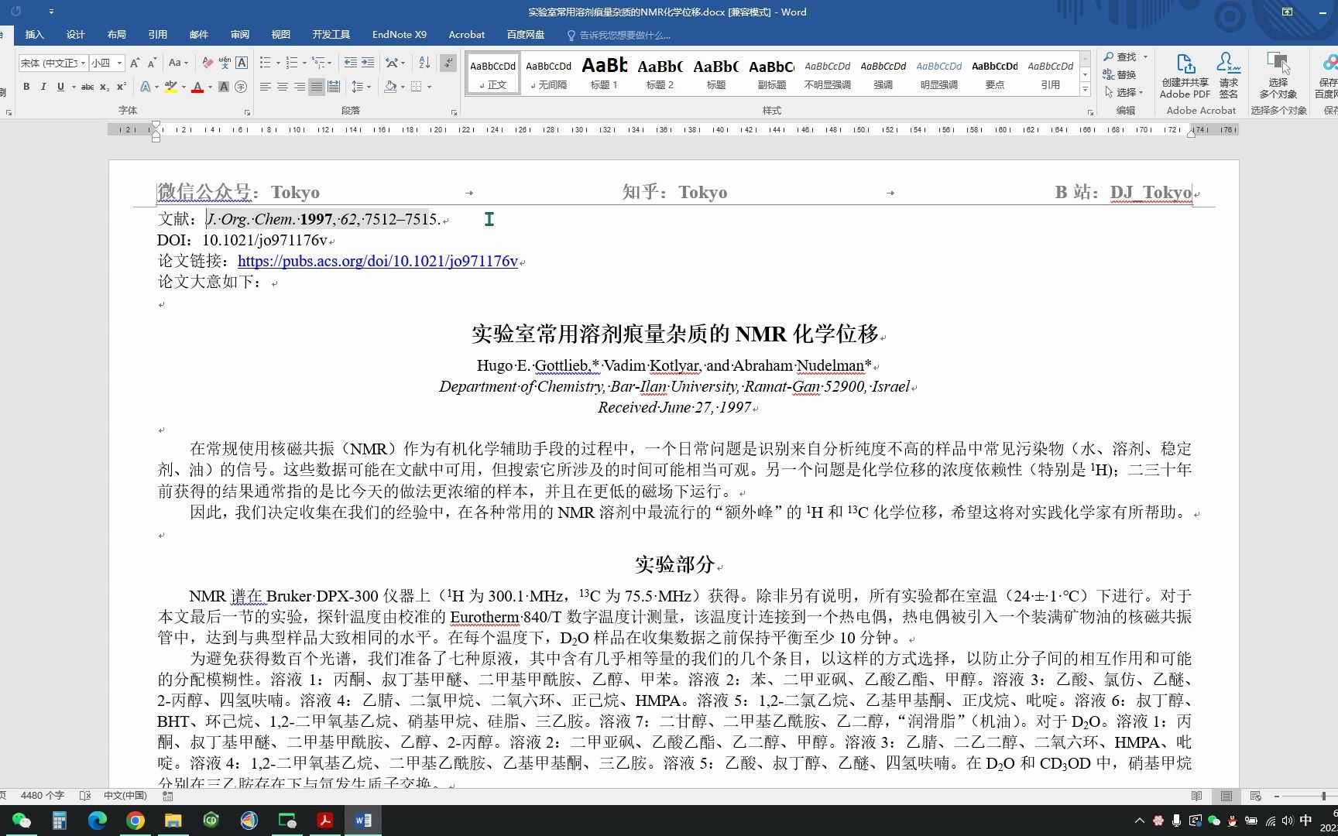The image size is (1338, 836).
Task: Click the sort A-Z icon
Action: 424,63
